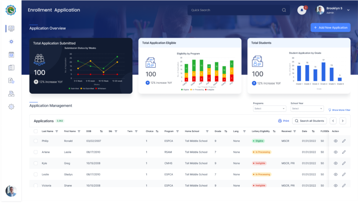Edit Philip Ronald's application with pencil icon
Screen dimensions: 358x203
(343, 141)
